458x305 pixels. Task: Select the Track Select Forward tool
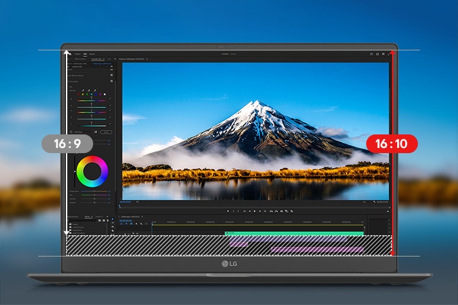coord(113,223)
